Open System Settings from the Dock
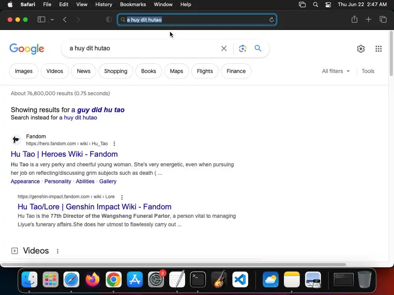The height and width of the screenshot is (295, 394). pos(156,280)
